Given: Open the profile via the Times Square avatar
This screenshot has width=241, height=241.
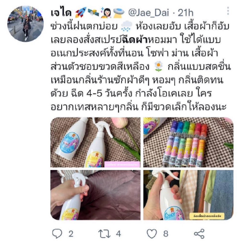Looking at the screenshot, I should (x=25, y=24).
